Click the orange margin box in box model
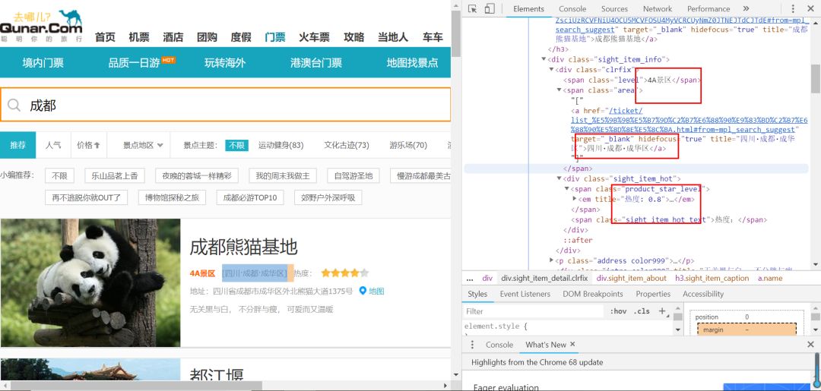 747,330
